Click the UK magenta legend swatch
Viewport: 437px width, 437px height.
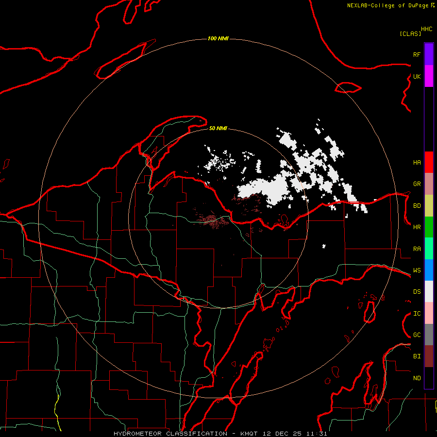point(429,76)
